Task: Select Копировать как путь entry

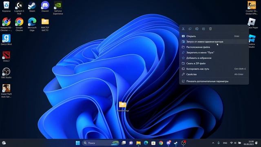Action: pos(214,69)
